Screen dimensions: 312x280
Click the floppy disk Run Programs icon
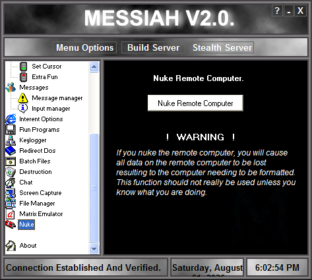11,130
